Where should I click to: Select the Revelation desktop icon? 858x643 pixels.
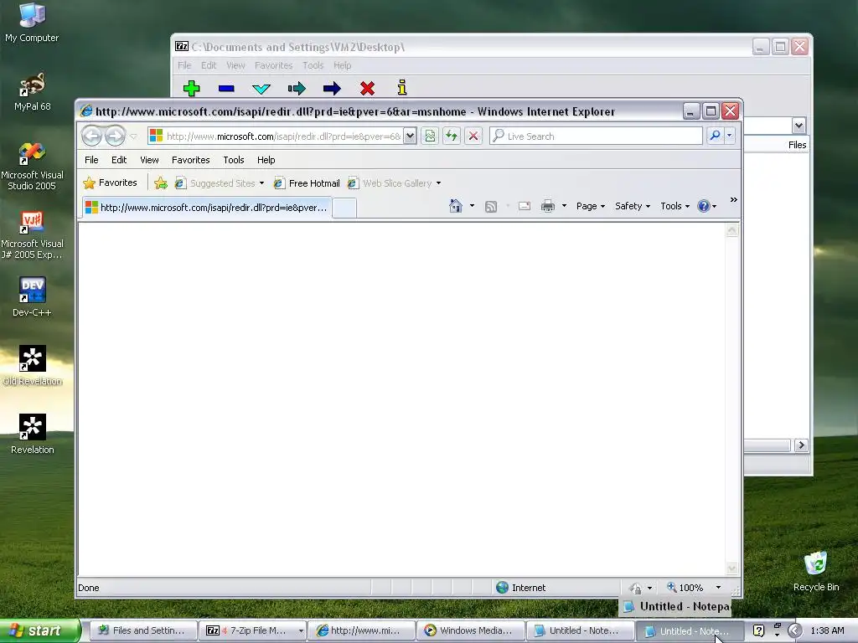click(33, 435)
